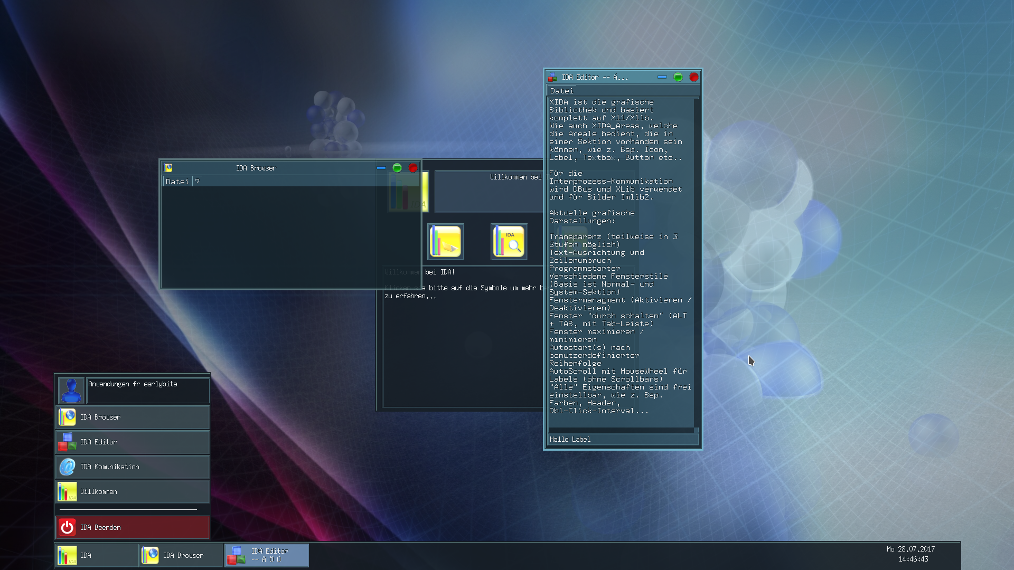Click the IDA Beenden power icon
The height and width of the screenshot is (570, 1014).
68,527
